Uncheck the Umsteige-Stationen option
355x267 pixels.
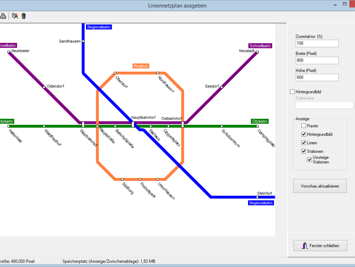click(310, 159)
